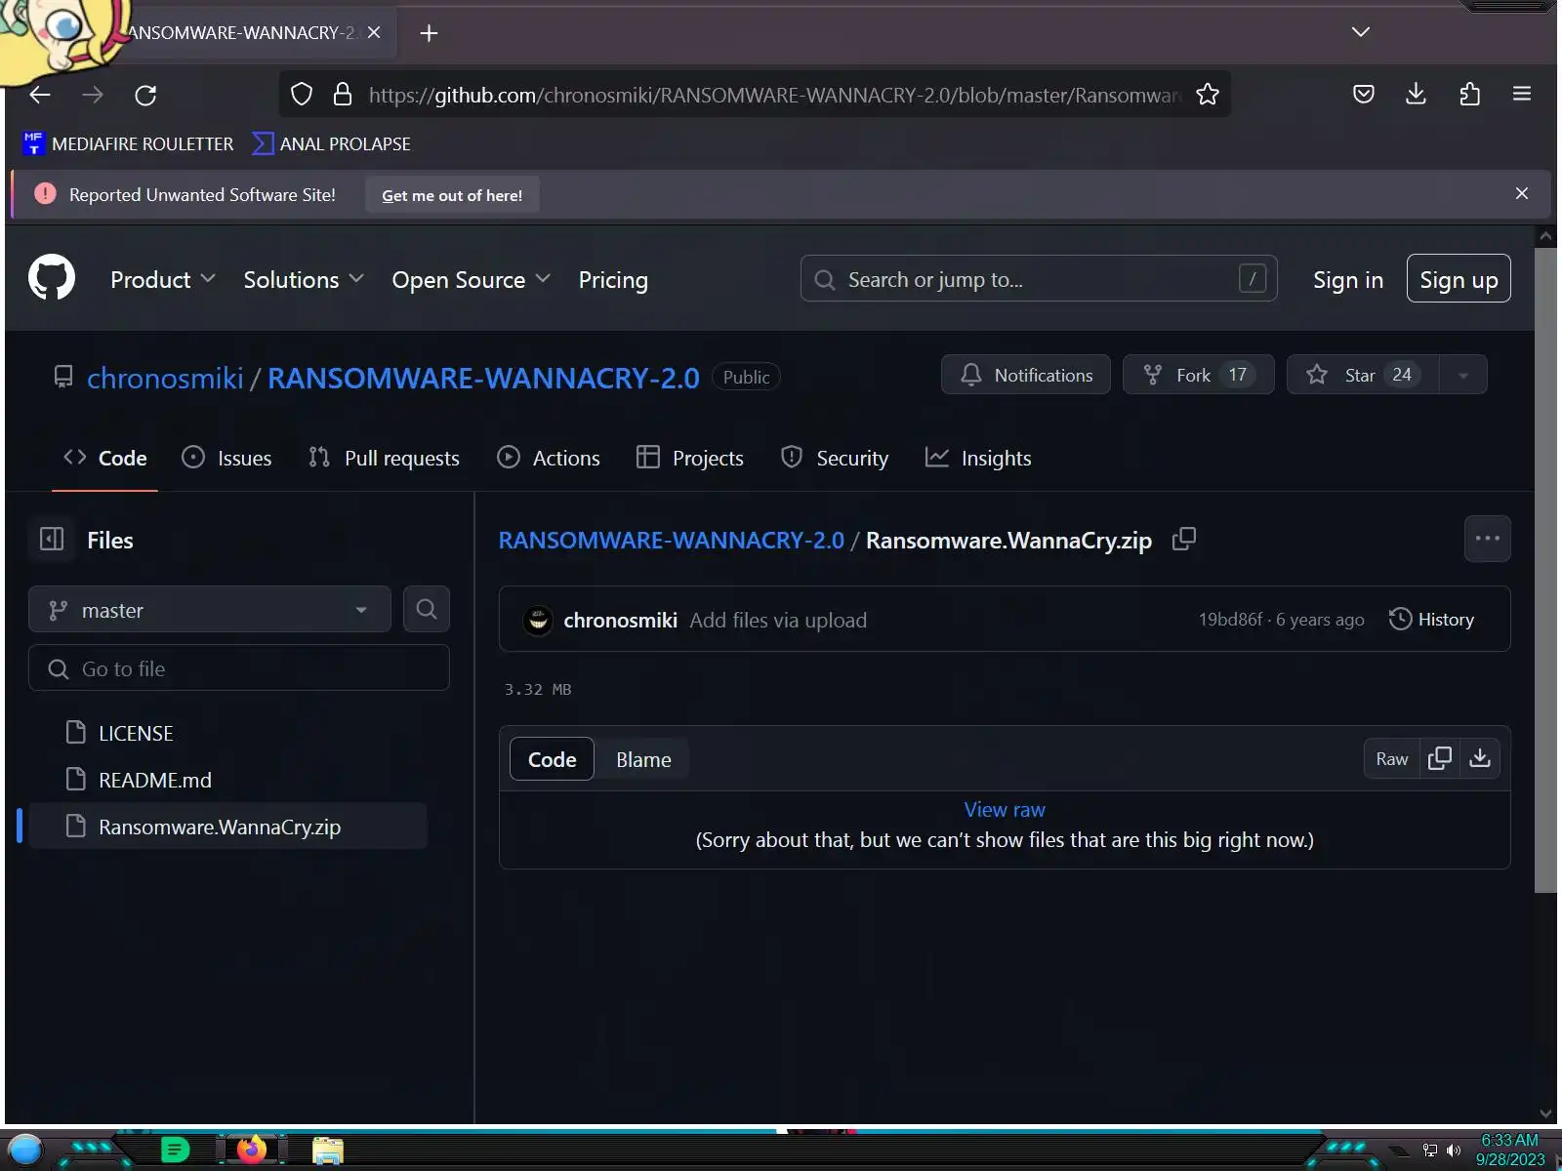Open the MEDIAFIRE ROULETTER bookmark

click(128, 143)
